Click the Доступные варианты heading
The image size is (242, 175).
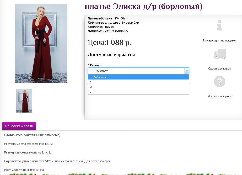point(111,55)
